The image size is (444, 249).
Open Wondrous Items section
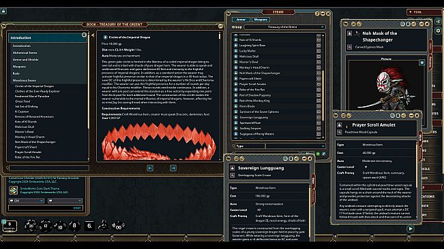coord(24,80)
